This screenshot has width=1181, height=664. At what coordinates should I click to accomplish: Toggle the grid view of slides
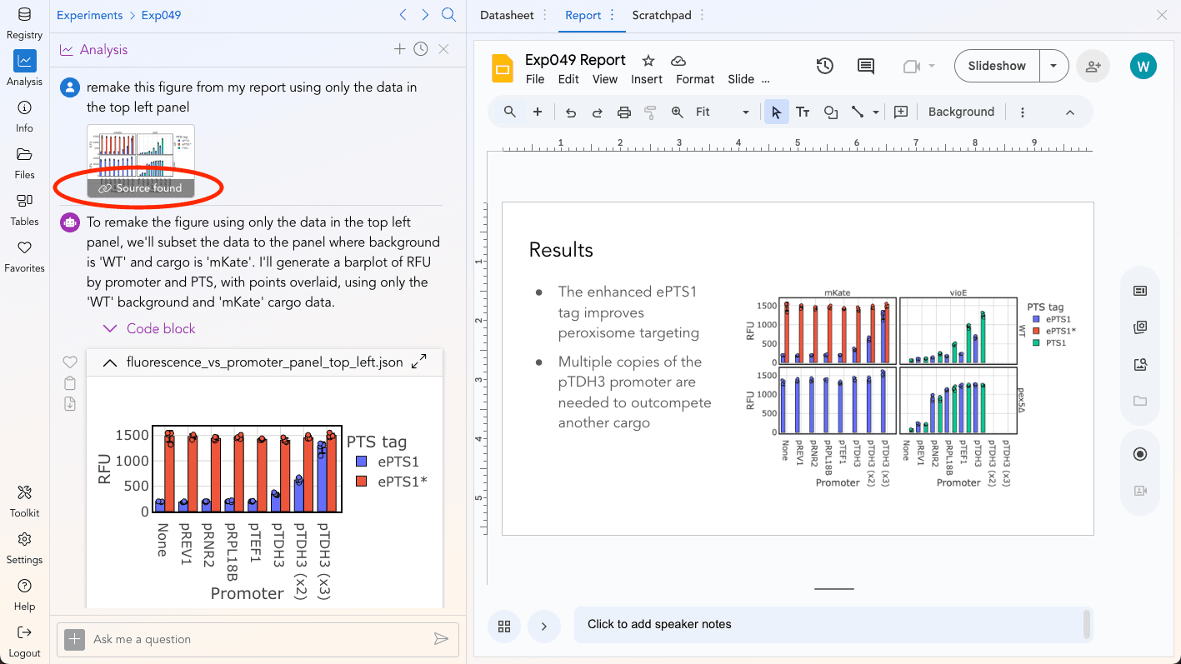504,627
